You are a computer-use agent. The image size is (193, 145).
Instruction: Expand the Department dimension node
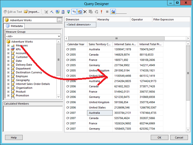[x=8, y=69]
